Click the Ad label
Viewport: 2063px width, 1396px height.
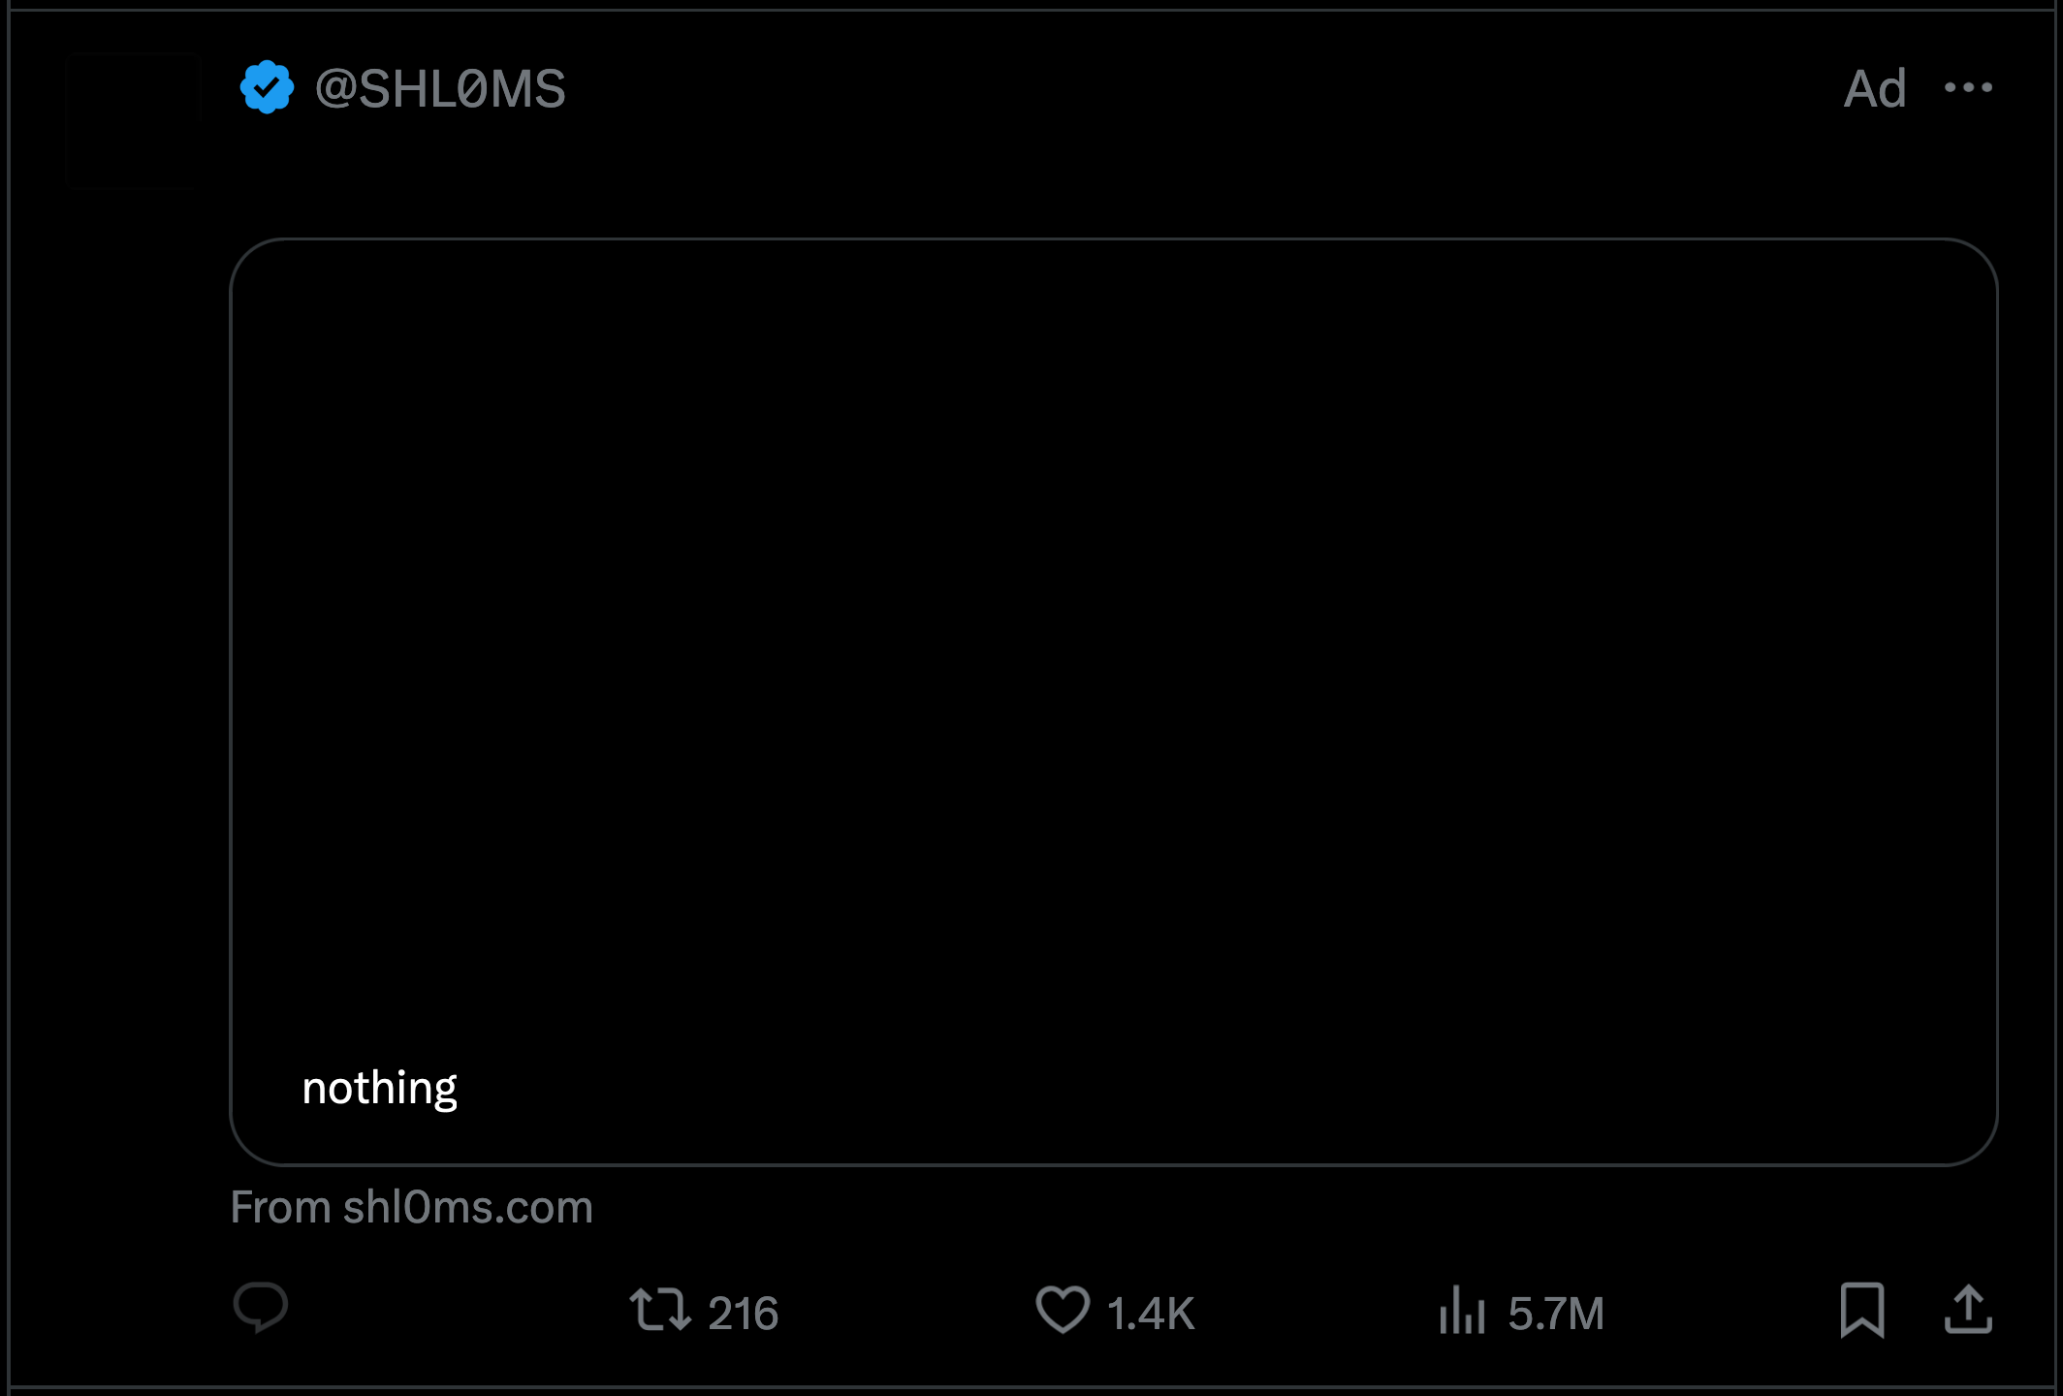(1874, 89)
